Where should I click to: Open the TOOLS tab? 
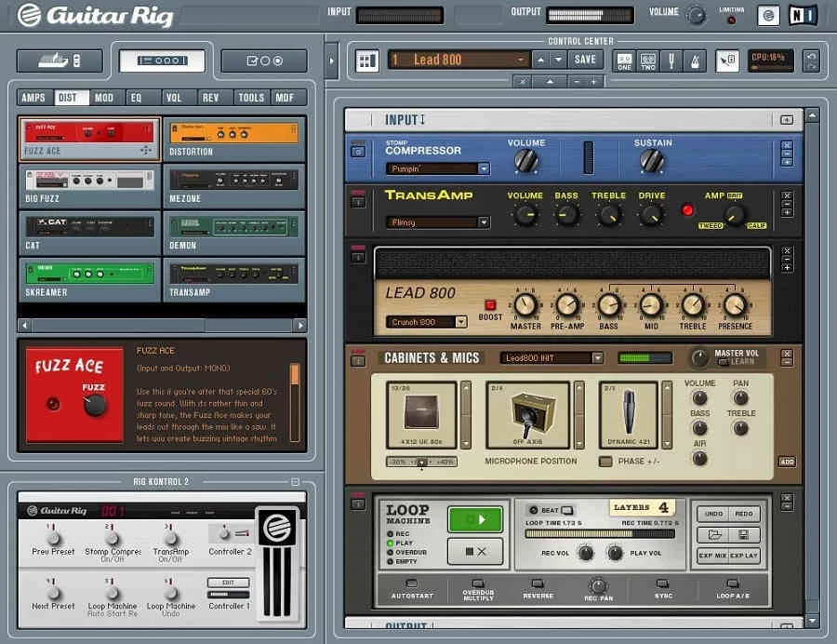point(251,97)
